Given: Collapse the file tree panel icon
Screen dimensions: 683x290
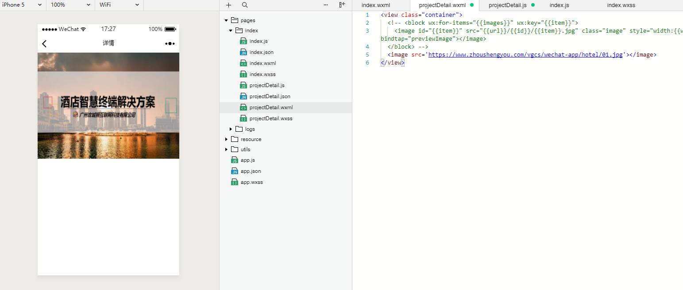Looking at the screenshot, I should (x=342, y=5).
